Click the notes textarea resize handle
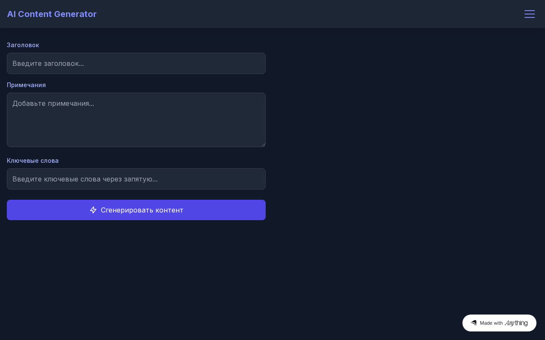Screen dimensions: 545x340 click(x=264, y=145)
